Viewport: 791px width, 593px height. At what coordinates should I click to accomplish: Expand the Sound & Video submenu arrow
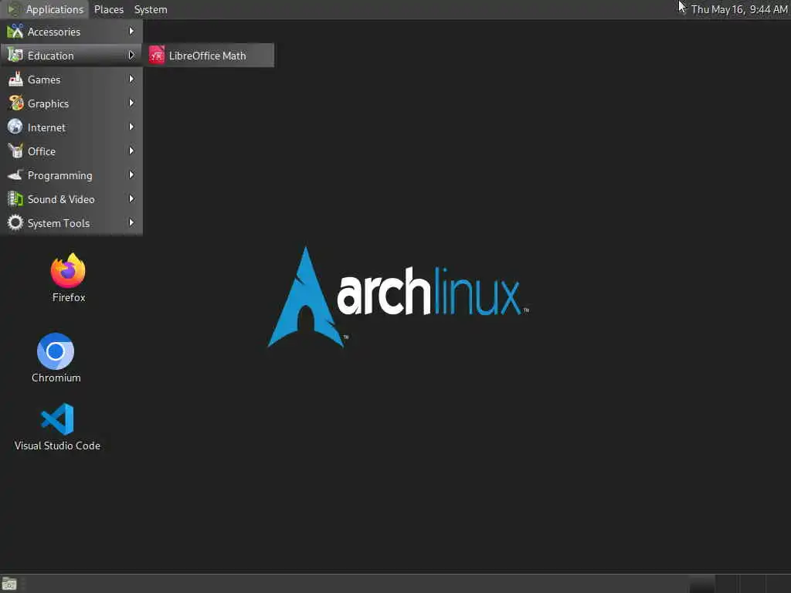click(131, 198)
